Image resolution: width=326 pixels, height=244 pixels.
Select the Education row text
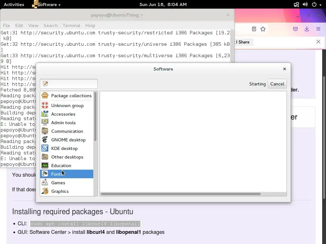(61, 166)
